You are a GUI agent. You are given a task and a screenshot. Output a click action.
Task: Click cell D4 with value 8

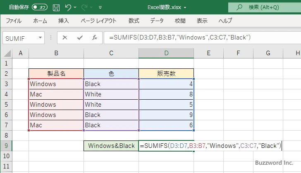166,94
